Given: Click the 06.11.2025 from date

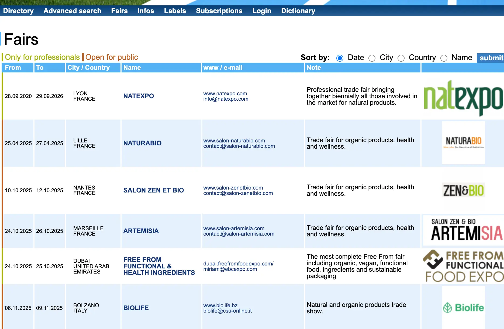Looking at the screenshot, I should [x=18, y=308].
